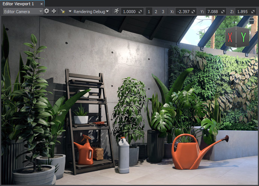Click the Y face of the orientation cube

pos(243,37)
